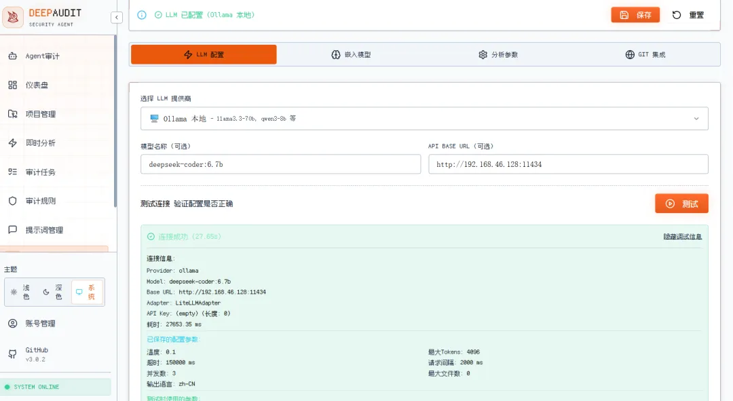Open the 嵌入模型 tab

point(351,55)
